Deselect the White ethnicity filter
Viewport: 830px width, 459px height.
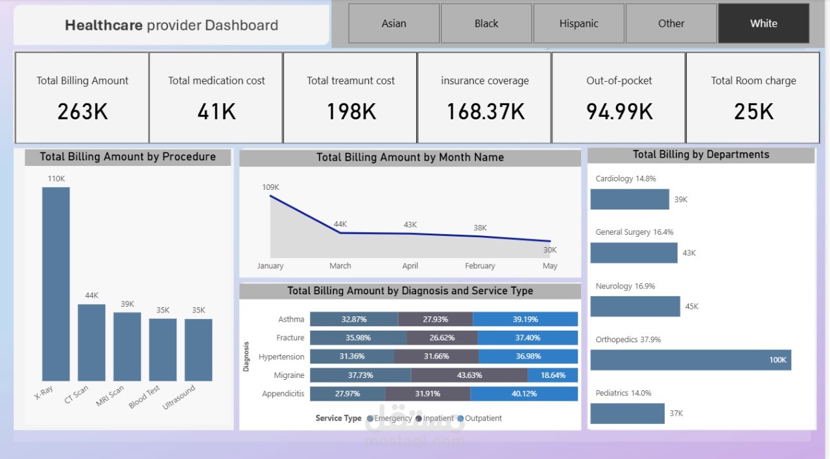pos(763,23)
